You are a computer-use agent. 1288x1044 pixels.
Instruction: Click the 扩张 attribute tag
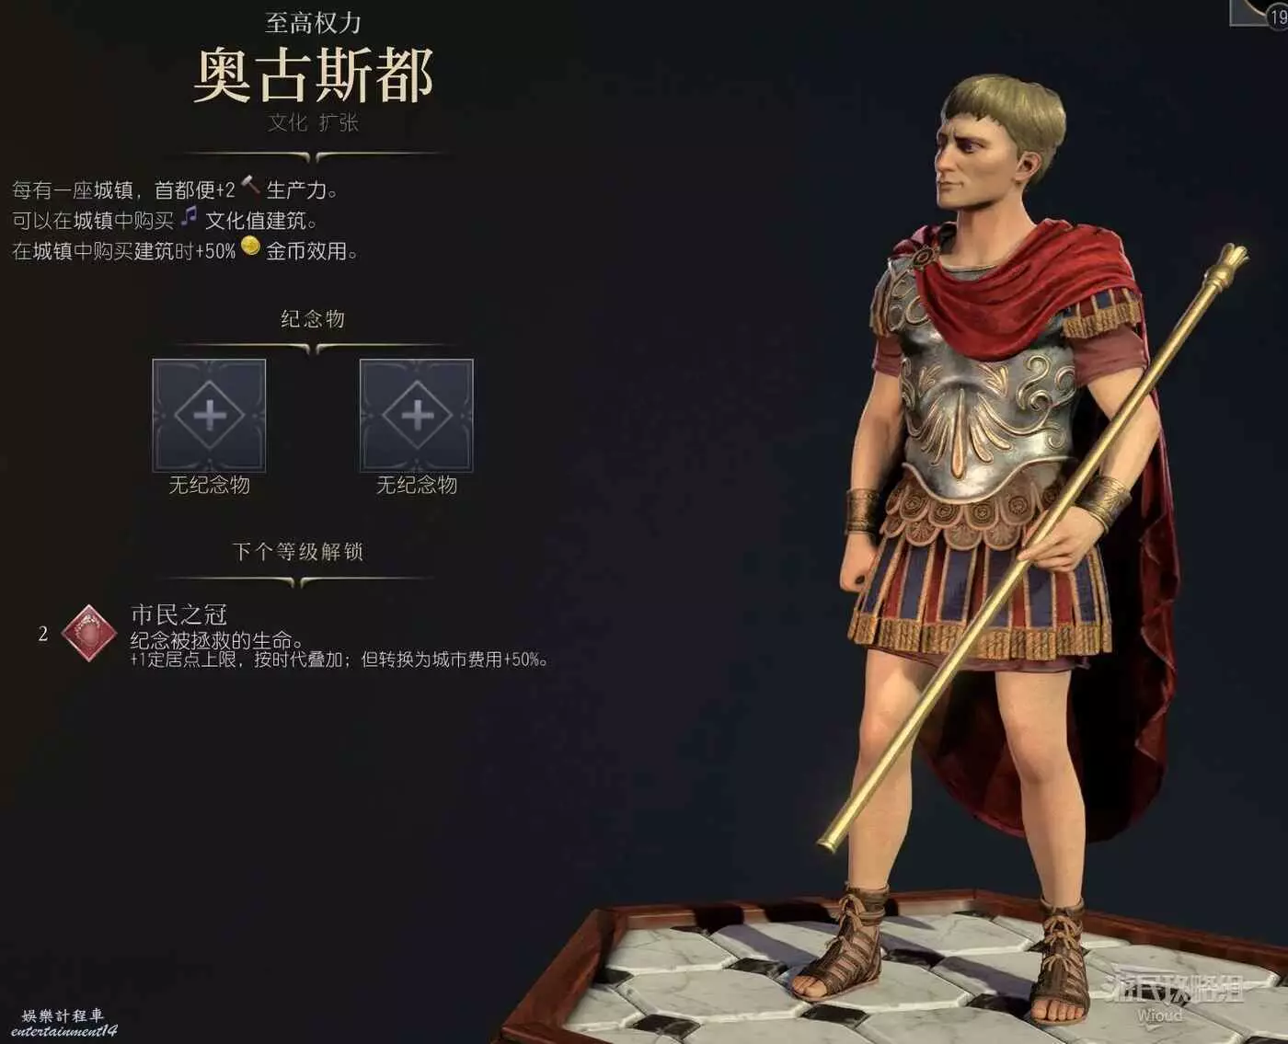[339, 122]
